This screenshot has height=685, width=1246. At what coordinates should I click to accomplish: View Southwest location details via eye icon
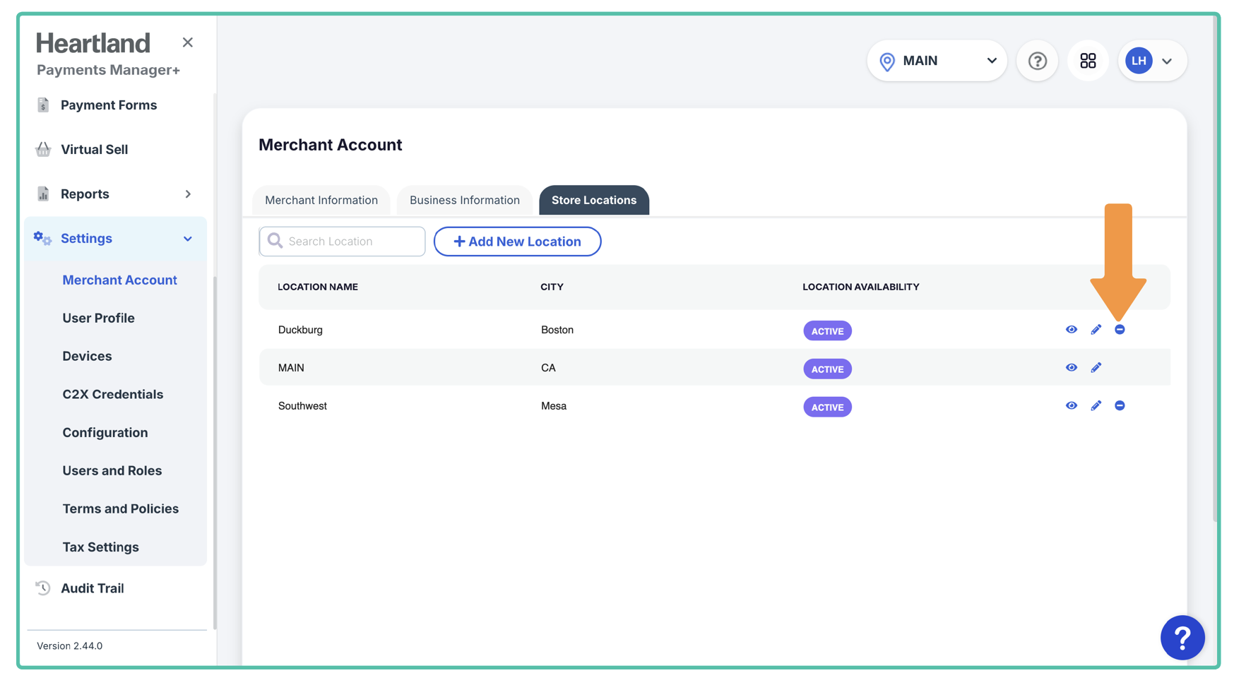(x=1072, y=406)
